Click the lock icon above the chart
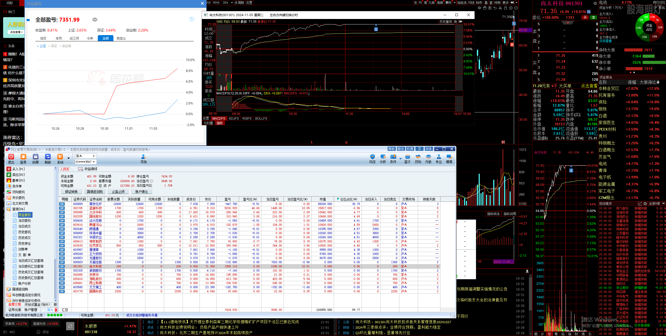Viewport: 666px width, 336px height. (x=505, y=8)
